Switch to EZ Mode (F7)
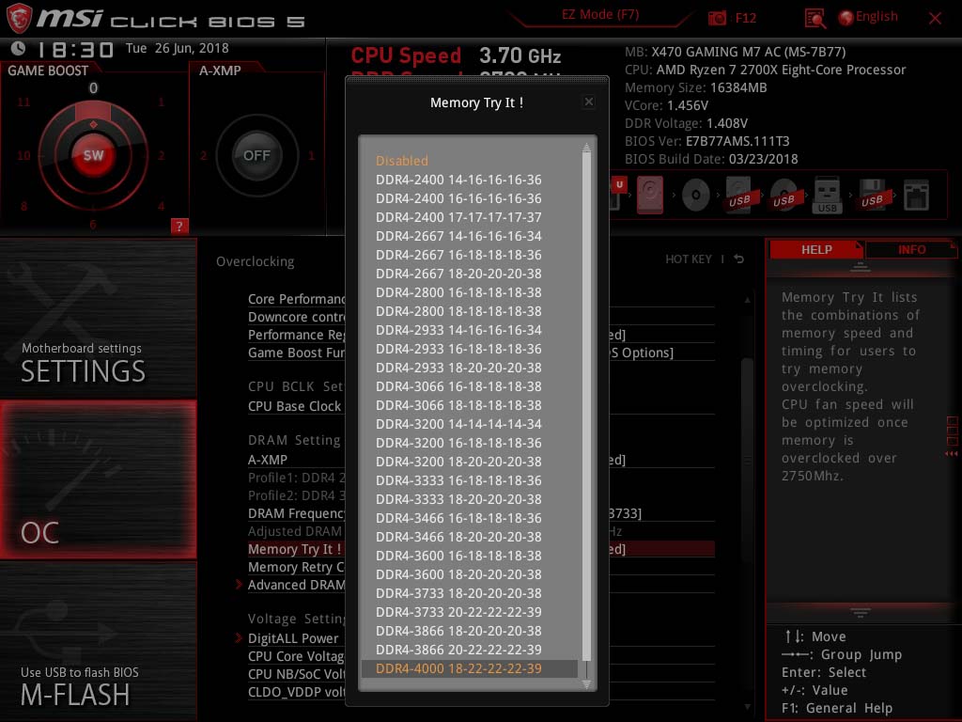The width and height of the screenshot is (962, 722). coord(600,15)
